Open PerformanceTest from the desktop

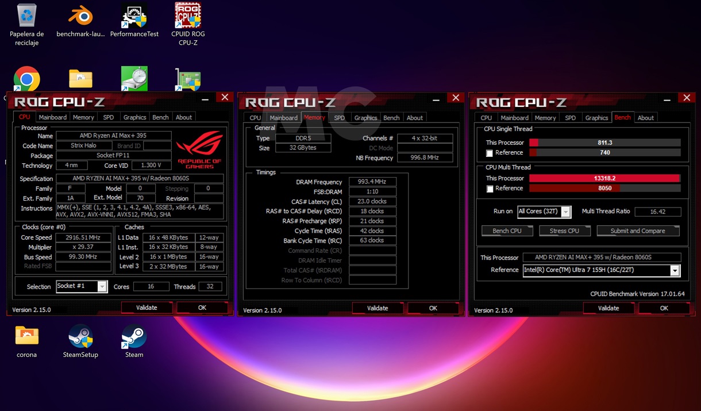(x=134, y=17)
